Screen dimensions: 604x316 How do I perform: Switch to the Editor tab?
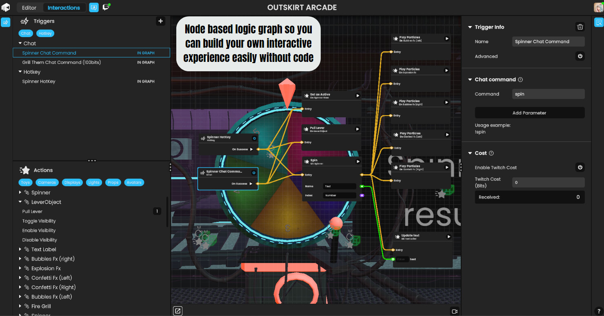(x=29, y=8)
